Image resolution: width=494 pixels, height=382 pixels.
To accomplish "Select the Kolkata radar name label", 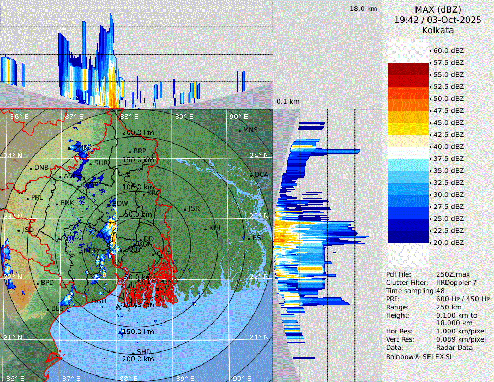I will click(438, 30).
